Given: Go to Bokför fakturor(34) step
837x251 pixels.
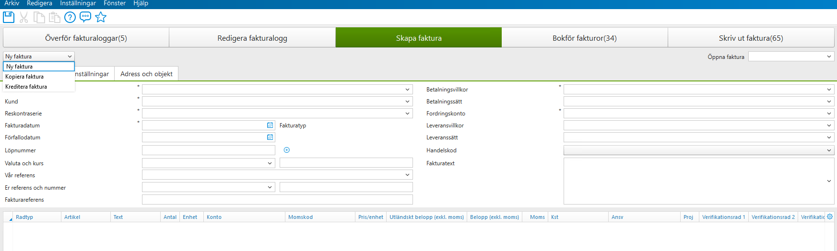Looking at the screenshot, I should point(585,38).
